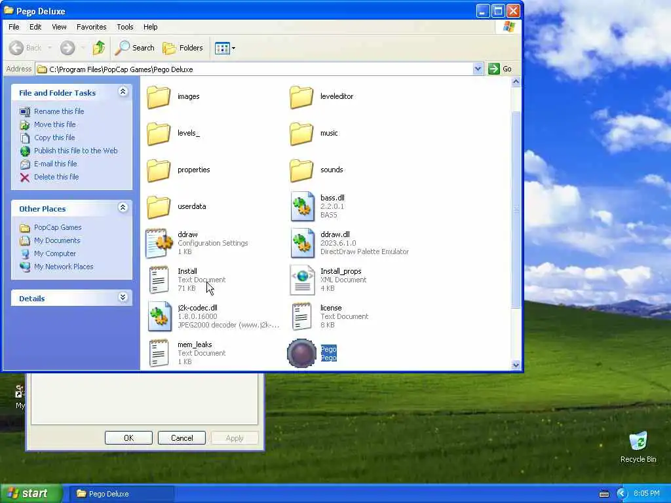Click Pego Deluxe taskbar button
Viewport: 671px width, 503px height.
[x=121, y=494]
